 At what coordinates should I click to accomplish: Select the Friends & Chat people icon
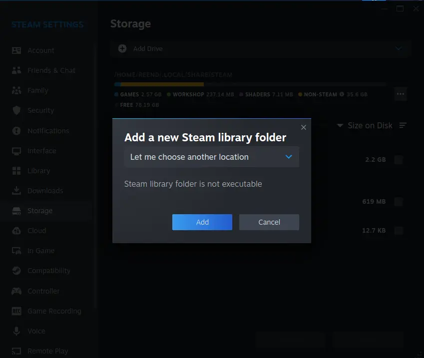coord(16,70)
